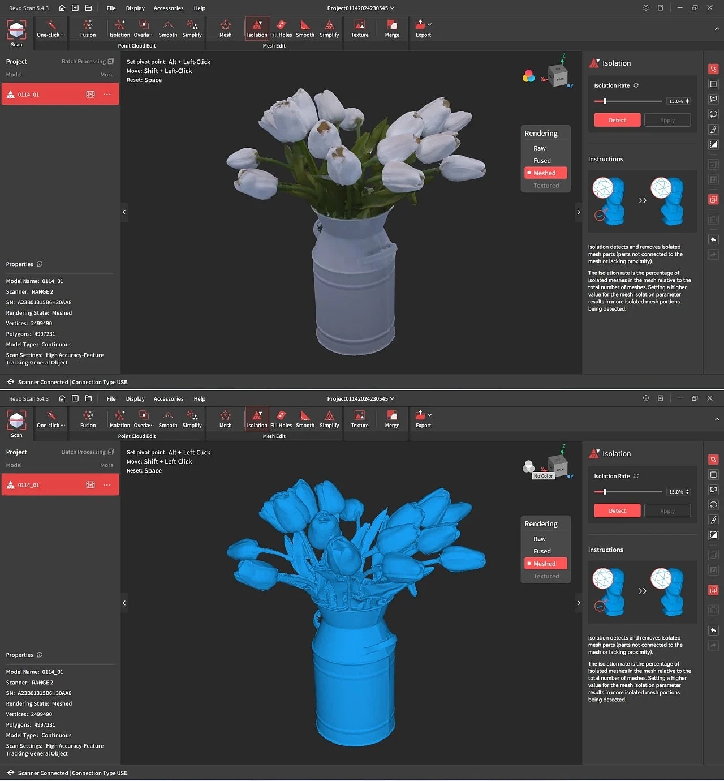Screen dimensions: 724x781
Task: Run One-click processing in lower window
Action: [x=51, y=419]
